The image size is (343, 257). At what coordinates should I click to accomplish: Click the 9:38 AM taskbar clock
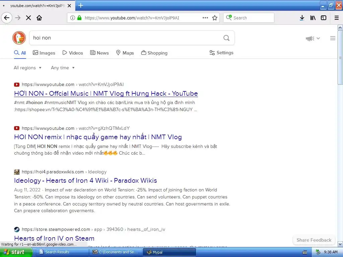331,252
